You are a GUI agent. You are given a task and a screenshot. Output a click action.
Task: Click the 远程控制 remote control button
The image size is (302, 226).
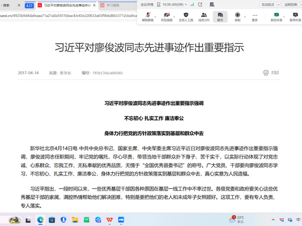[293, 4]
